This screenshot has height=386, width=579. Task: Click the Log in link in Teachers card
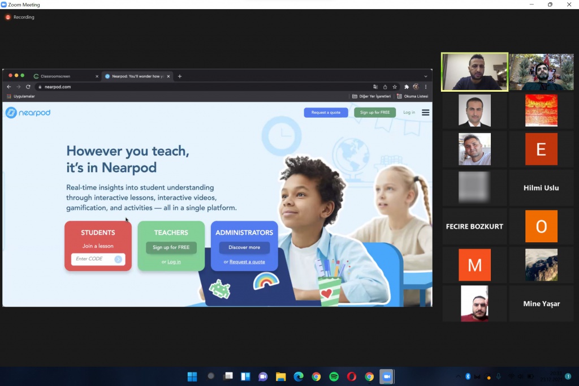[x=174, y=262]
